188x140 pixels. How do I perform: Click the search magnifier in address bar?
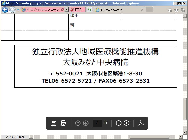coord(62,10)
